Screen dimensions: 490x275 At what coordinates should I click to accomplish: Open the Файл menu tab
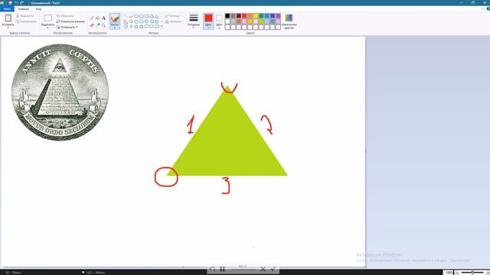tap(7, 9)
